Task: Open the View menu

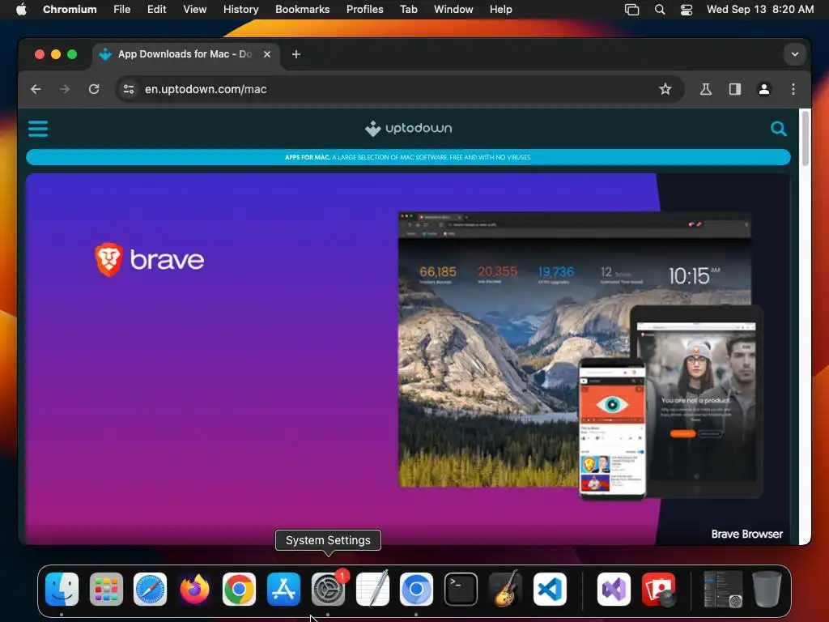Action: pos(194,9)
